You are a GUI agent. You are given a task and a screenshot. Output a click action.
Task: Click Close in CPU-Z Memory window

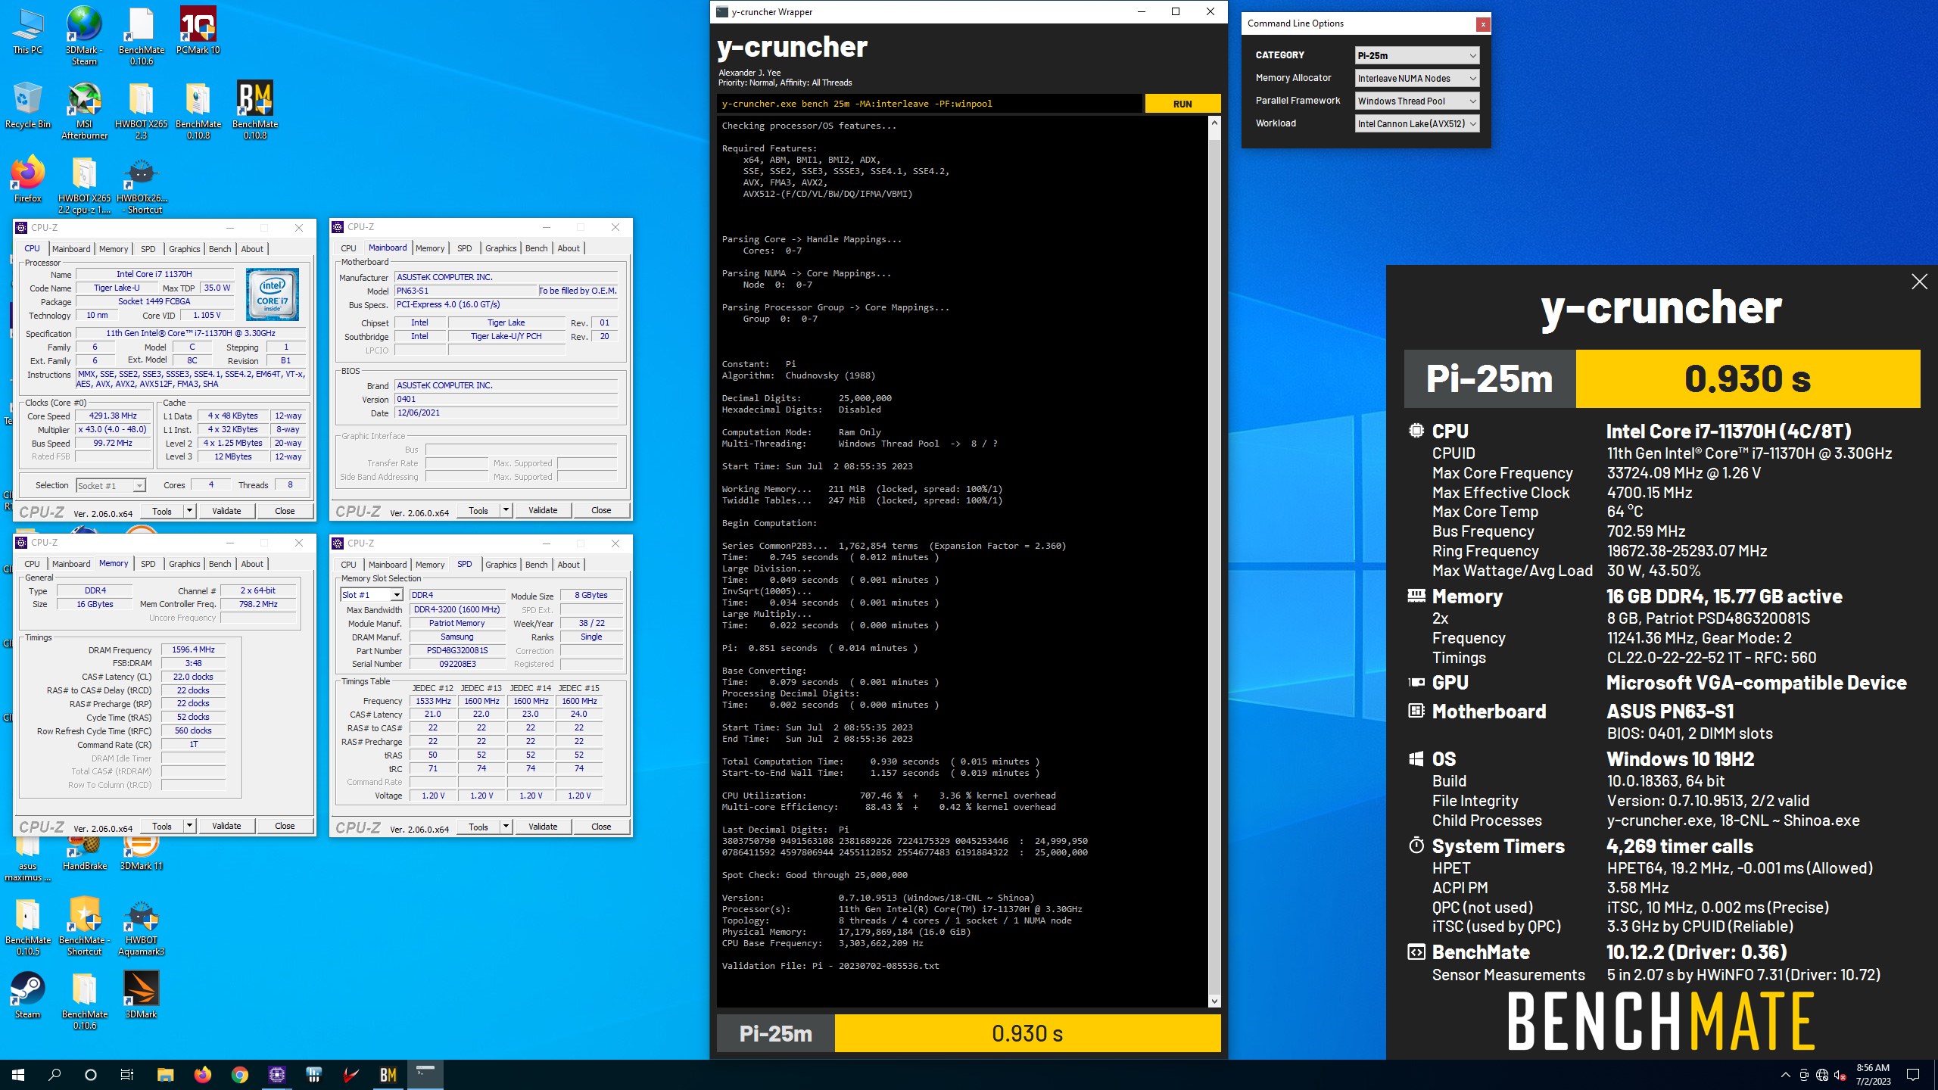pyautogui.click(x=285, y=826)
